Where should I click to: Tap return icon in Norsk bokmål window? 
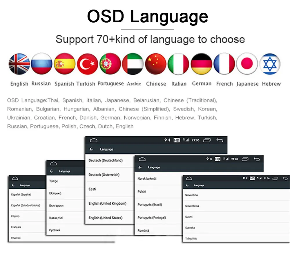tap(257, 159)
